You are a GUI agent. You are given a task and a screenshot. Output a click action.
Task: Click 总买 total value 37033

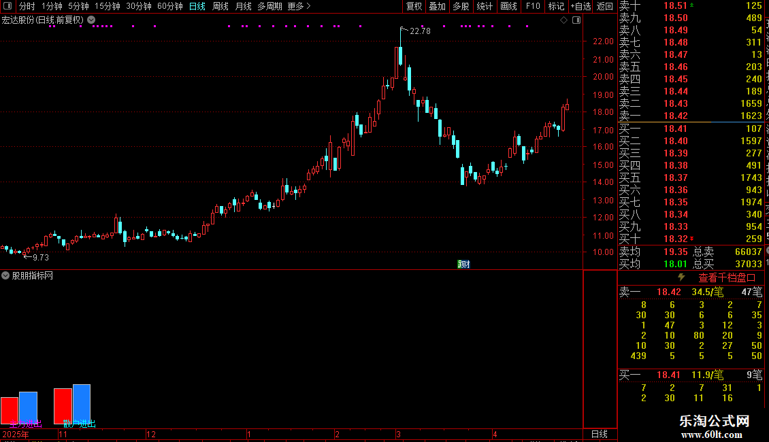pyautogui.click(x=749, y=264)
